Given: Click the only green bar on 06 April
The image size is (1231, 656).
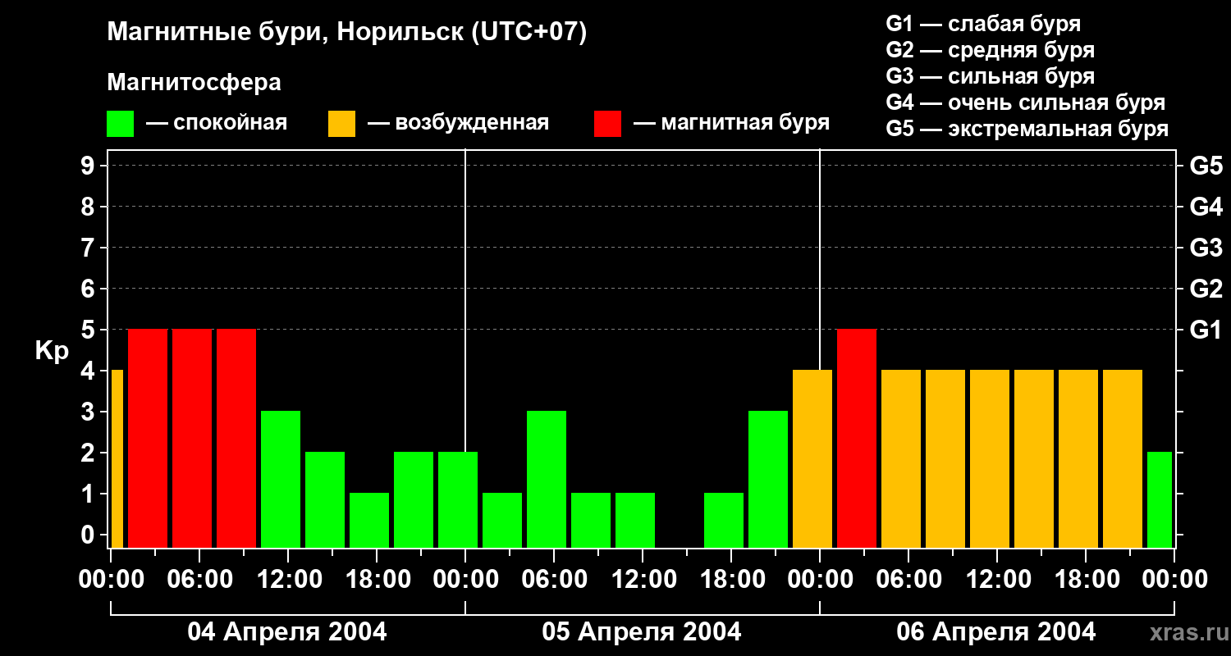Looking at the screenshot, I should click(x=1160, y=500).
